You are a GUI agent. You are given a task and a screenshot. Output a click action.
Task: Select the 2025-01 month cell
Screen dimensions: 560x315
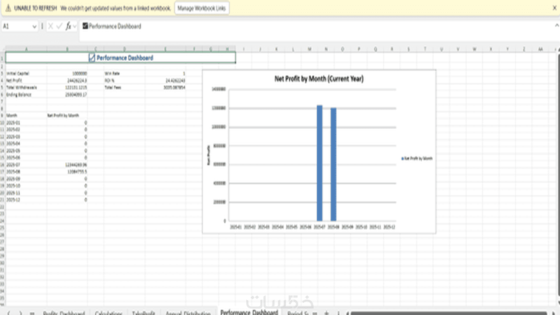tap(26, 122)
